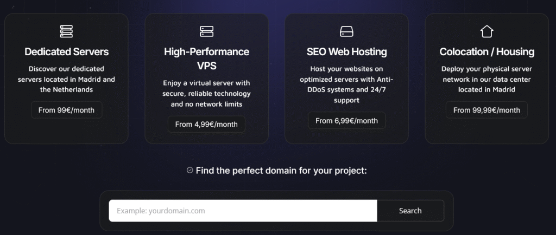Open the Colocation / Housing heading

[486, 52]
